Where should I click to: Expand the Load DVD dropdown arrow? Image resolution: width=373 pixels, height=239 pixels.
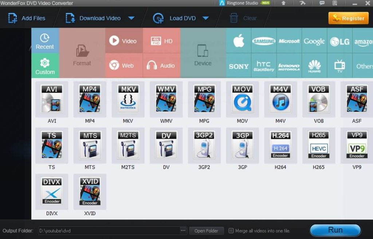tap(205, 18)
